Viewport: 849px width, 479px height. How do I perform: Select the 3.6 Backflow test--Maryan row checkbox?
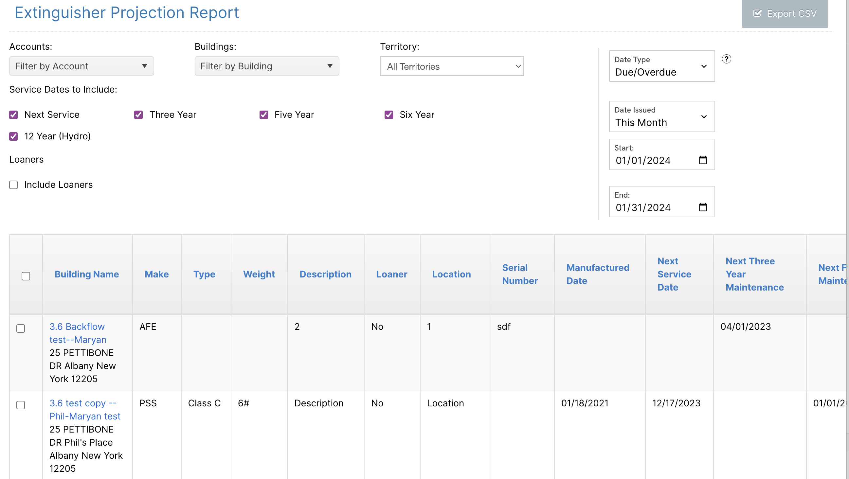(21, 328)
